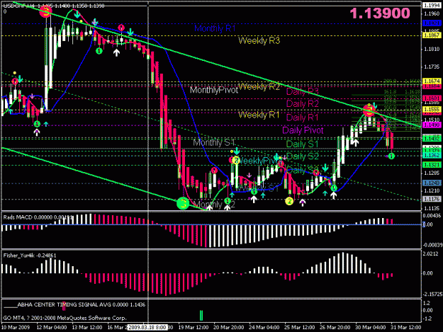Click the large red 3 circle at chart top

45,12
